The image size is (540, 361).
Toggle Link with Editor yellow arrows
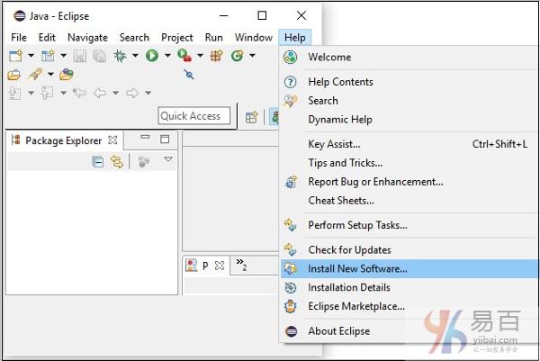point(117,162)
